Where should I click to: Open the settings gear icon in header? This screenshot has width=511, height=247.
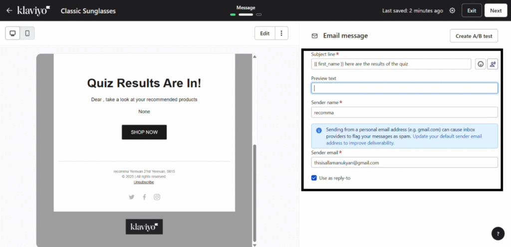pos(452,10)
